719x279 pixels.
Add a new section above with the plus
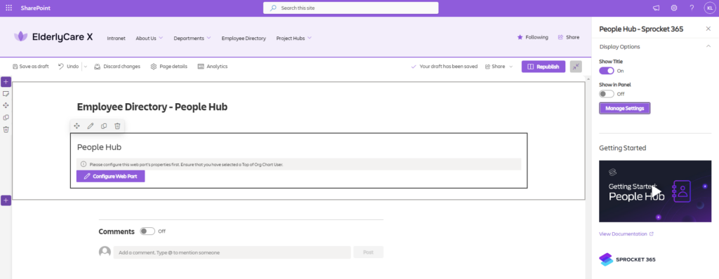coord(6,82)
